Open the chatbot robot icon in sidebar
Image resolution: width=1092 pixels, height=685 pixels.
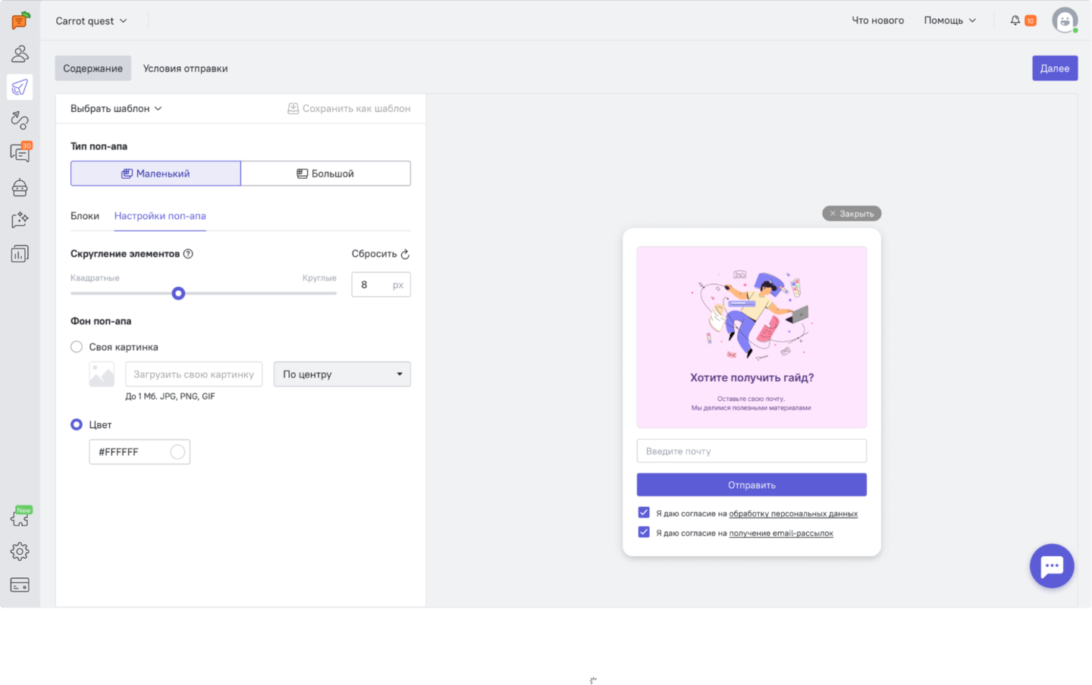(20, 186)
